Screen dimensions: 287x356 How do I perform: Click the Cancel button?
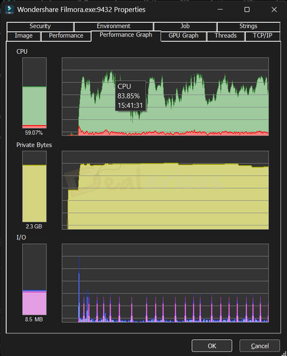pyautogui.click(x=260, y=346)
